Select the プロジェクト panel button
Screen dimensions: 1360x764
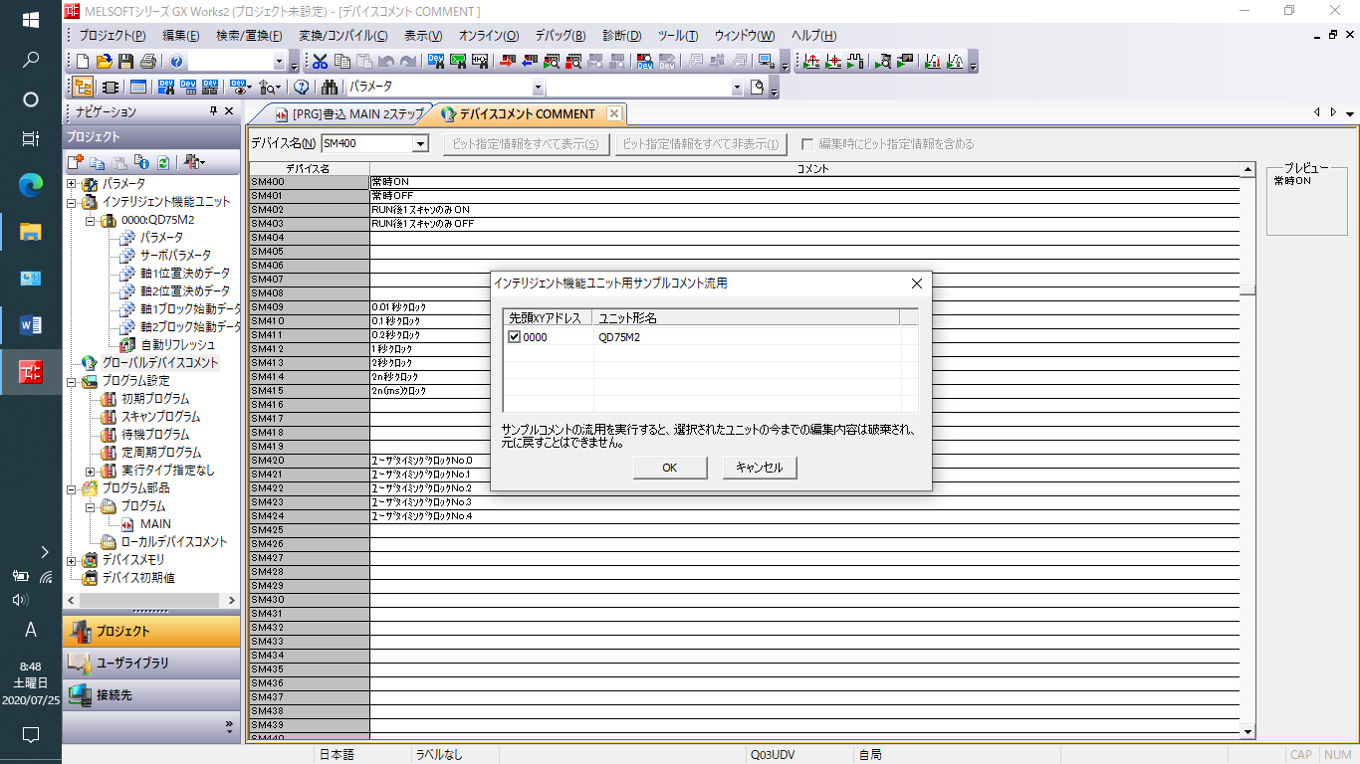[151, 631]
